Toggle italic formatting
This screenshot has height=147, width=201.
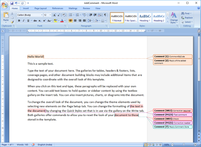point(23,21)
